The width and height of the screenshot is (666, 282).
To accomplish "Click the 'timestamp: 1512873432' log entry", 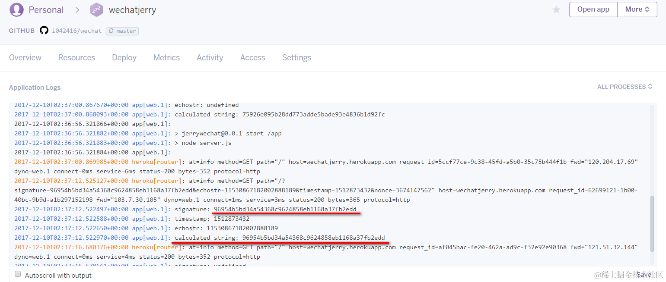I will click(x=132, y=219).
